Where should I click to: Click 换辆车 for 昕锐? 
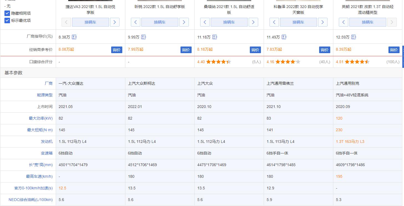(160, 22)
